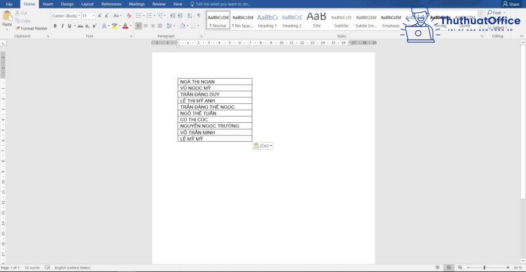Click the Shrink Font icon
526x272 pixels.
(107, 16)
